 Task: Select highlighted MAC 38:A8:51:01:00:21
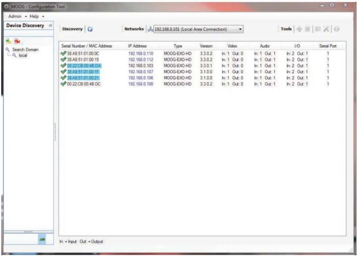click(x=84, y=78)
